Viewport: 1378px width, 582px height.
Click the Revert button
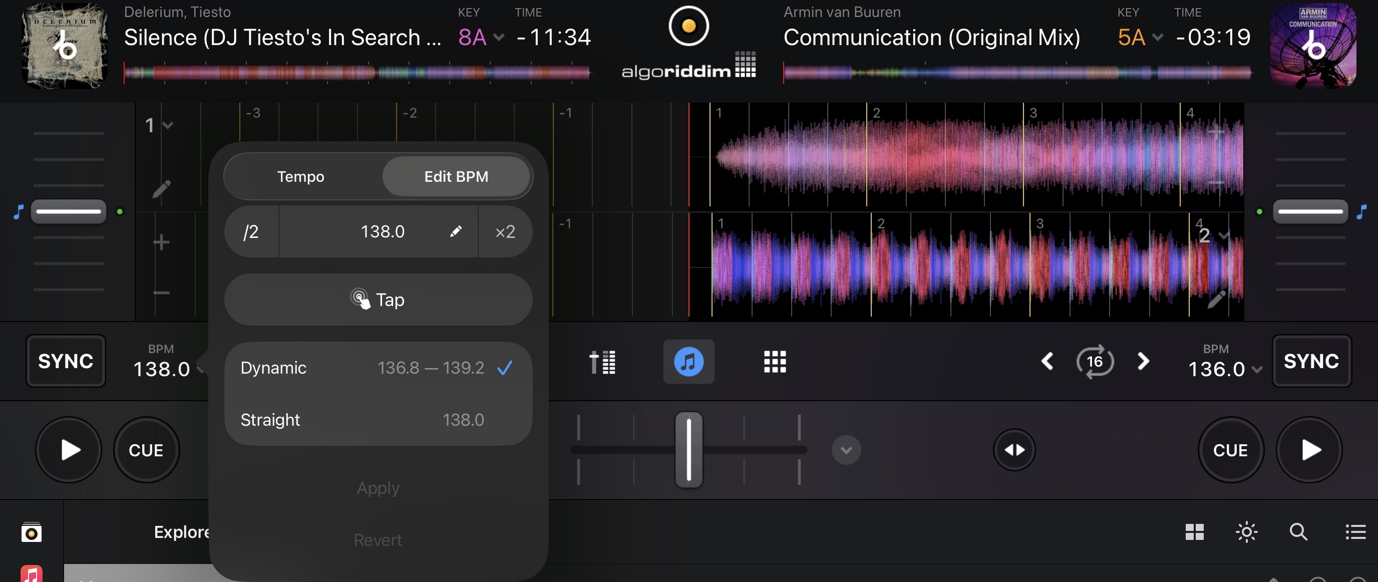click(378, 540)
